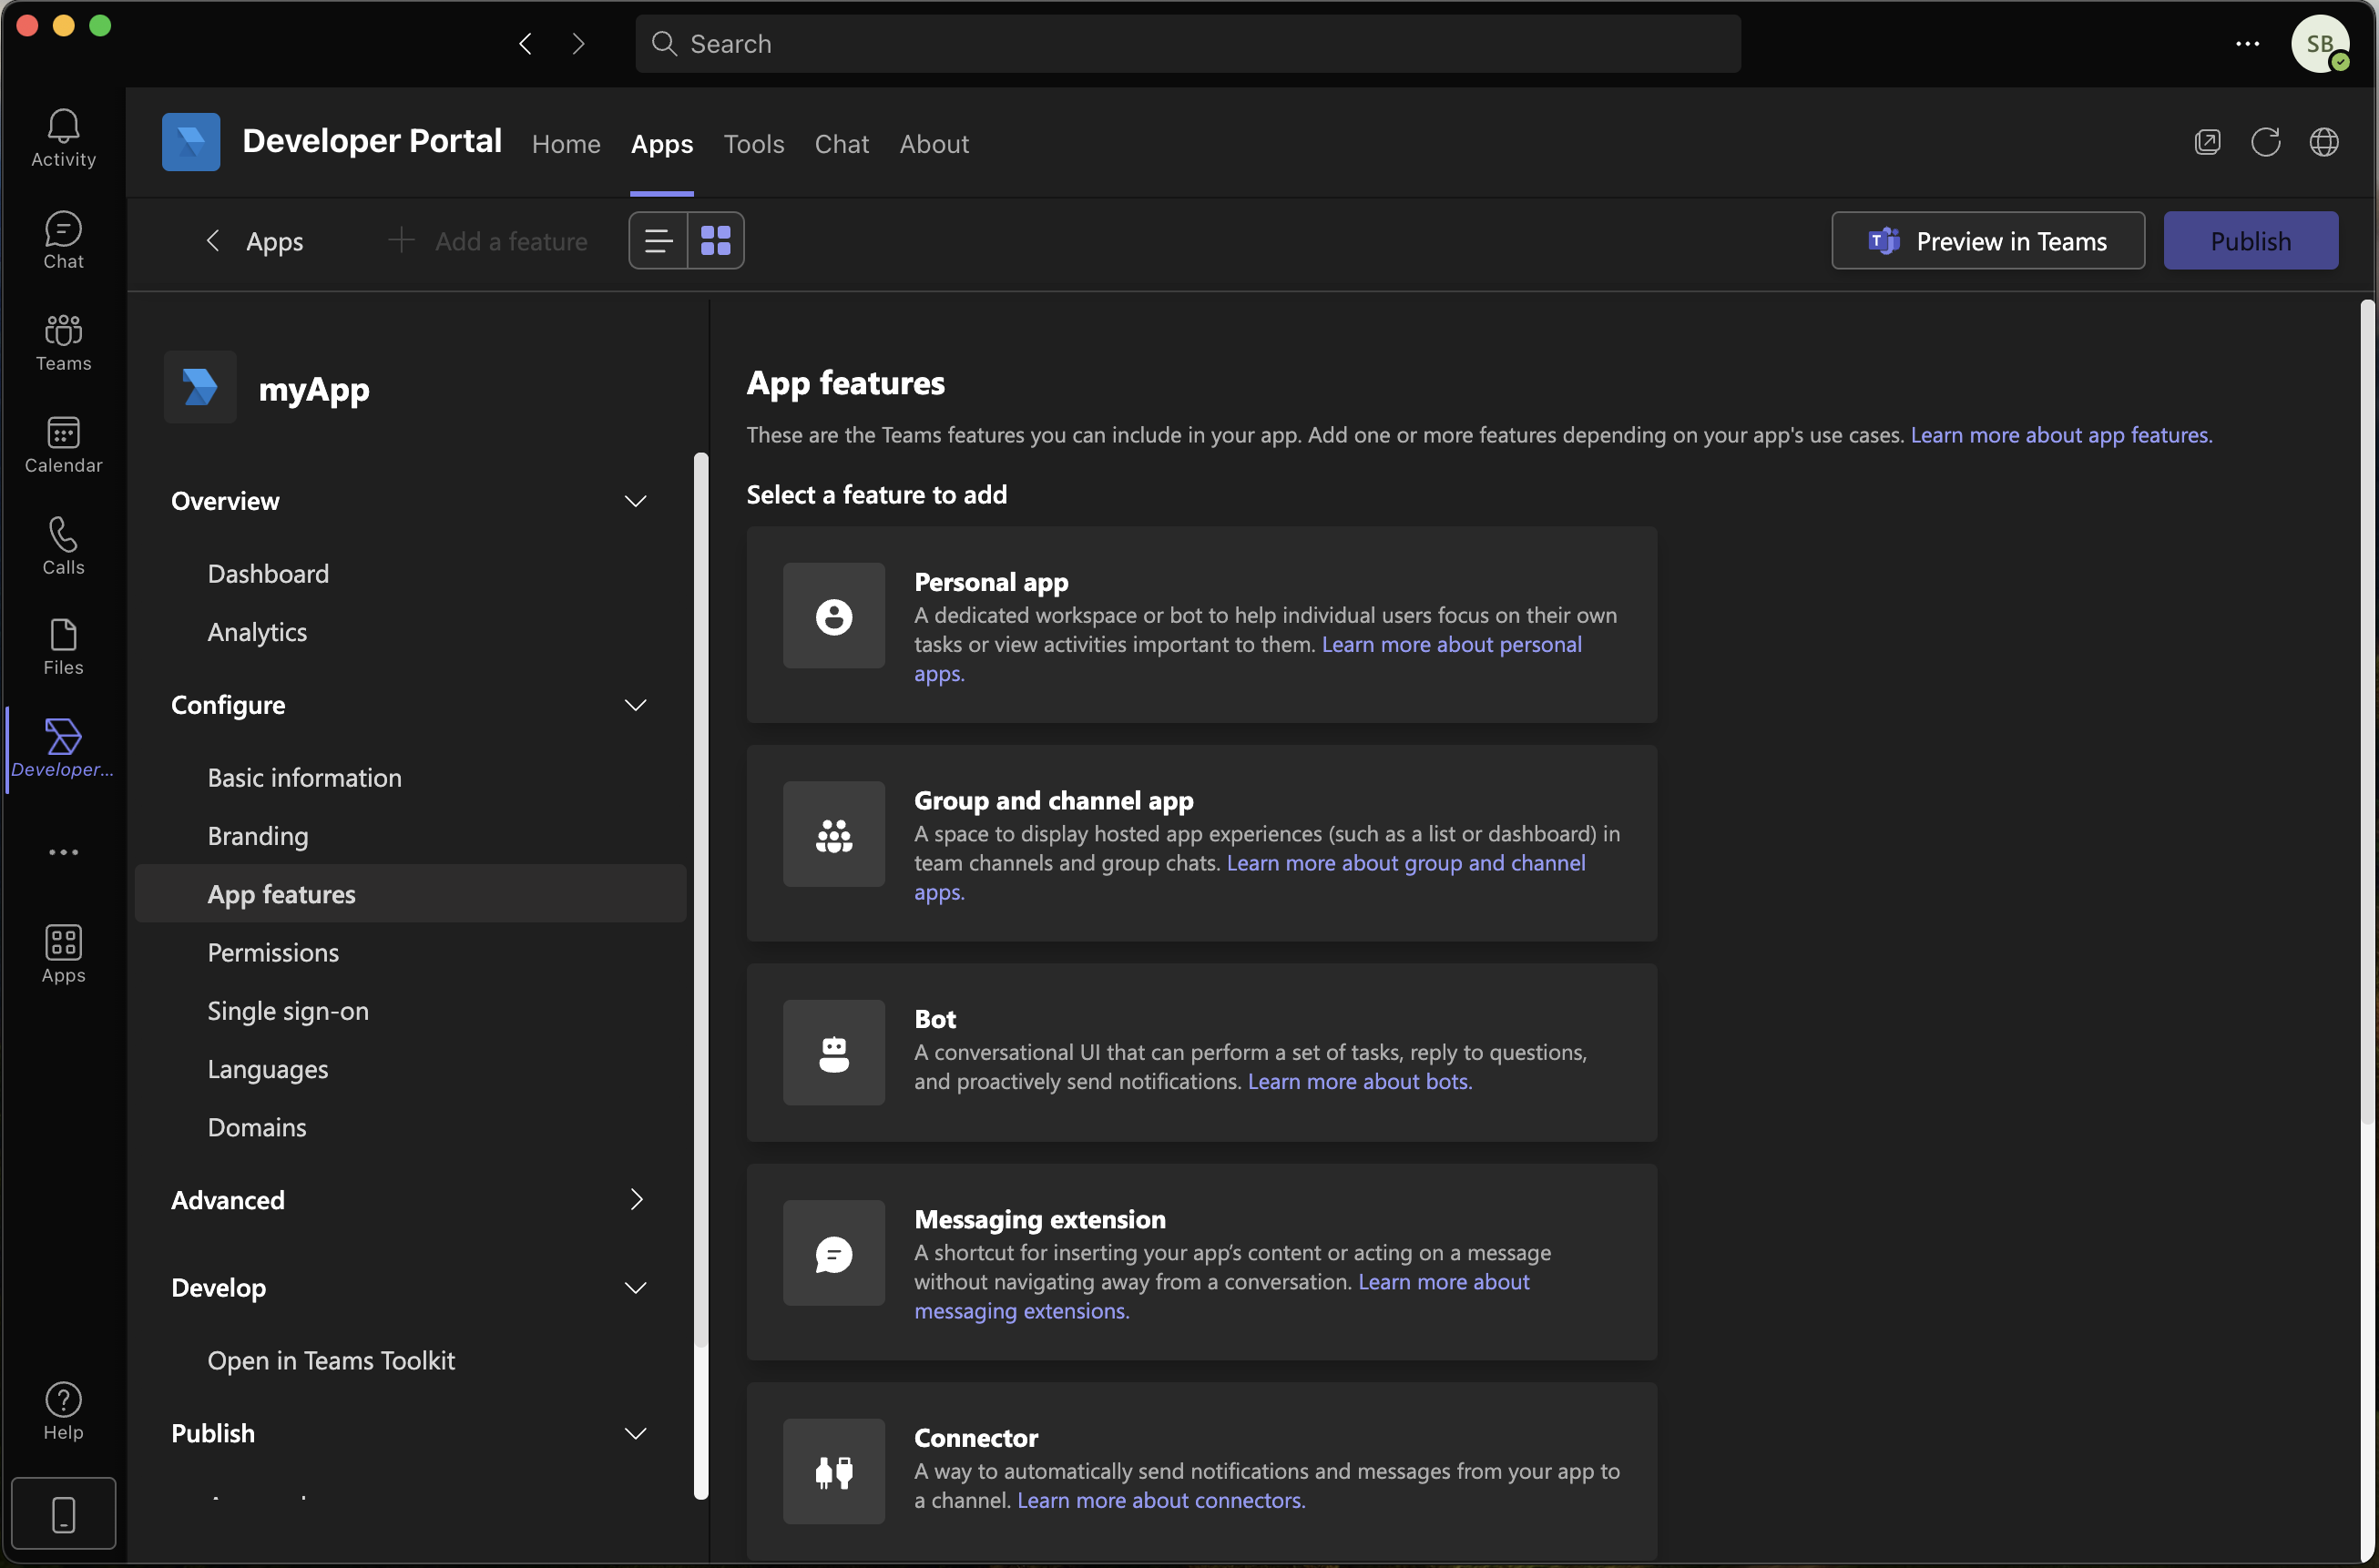Click the myApp logo icon
The width and height of the screenshot is (2379, 1568).
200,387
